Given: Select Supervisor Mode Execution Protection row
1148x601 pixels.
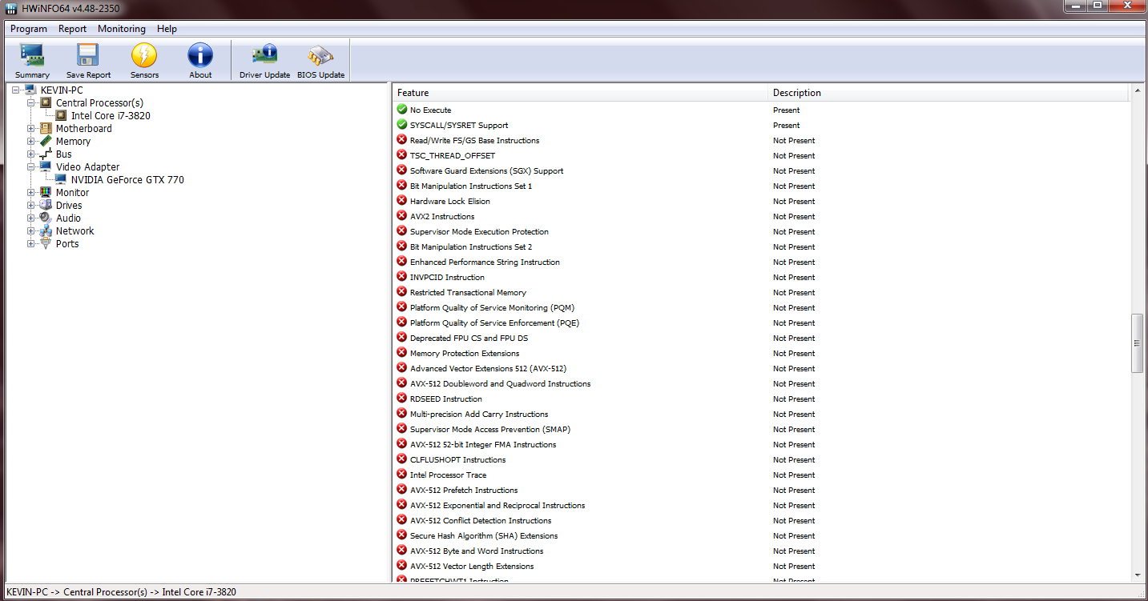Looking at the screenshot, I should coord(761,231).
